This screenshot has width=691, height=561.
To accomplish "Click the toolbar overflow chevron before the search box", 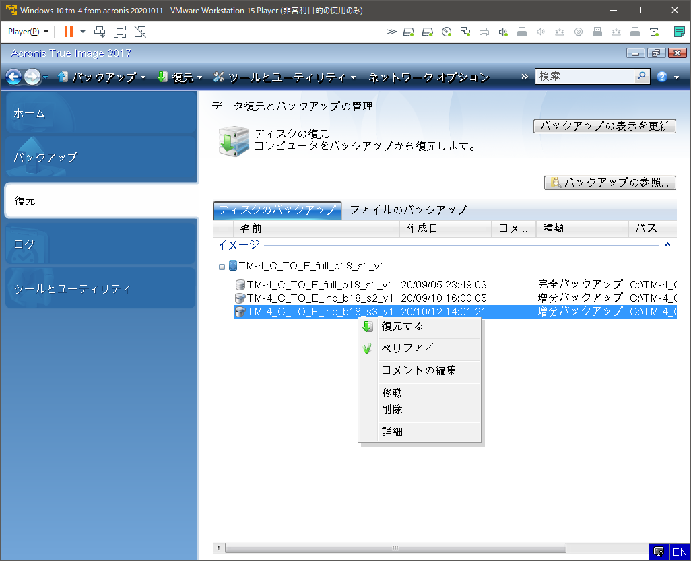I will pyautogui.click(x=525, y=76).
